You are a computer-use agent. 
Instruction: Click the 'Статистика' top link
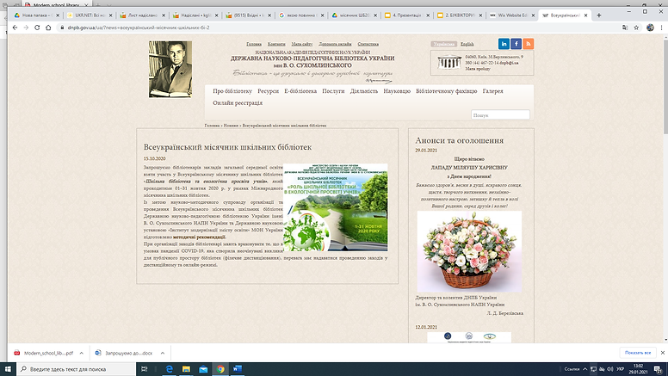[x=368, y=44]
